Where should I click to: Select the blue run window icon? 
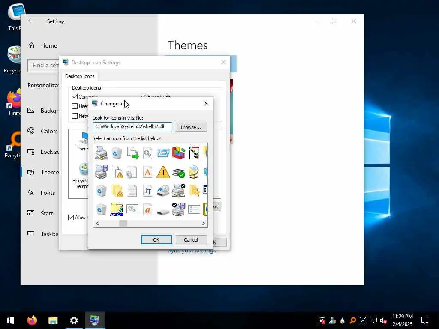point(163,153)
